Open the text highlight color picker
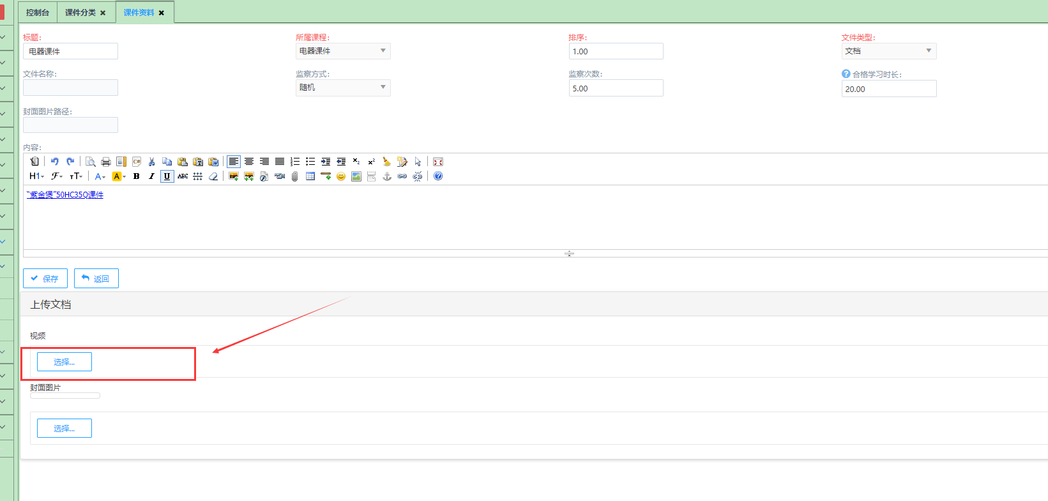Screen dimensions: 1048x501 [x=119, y=176]
